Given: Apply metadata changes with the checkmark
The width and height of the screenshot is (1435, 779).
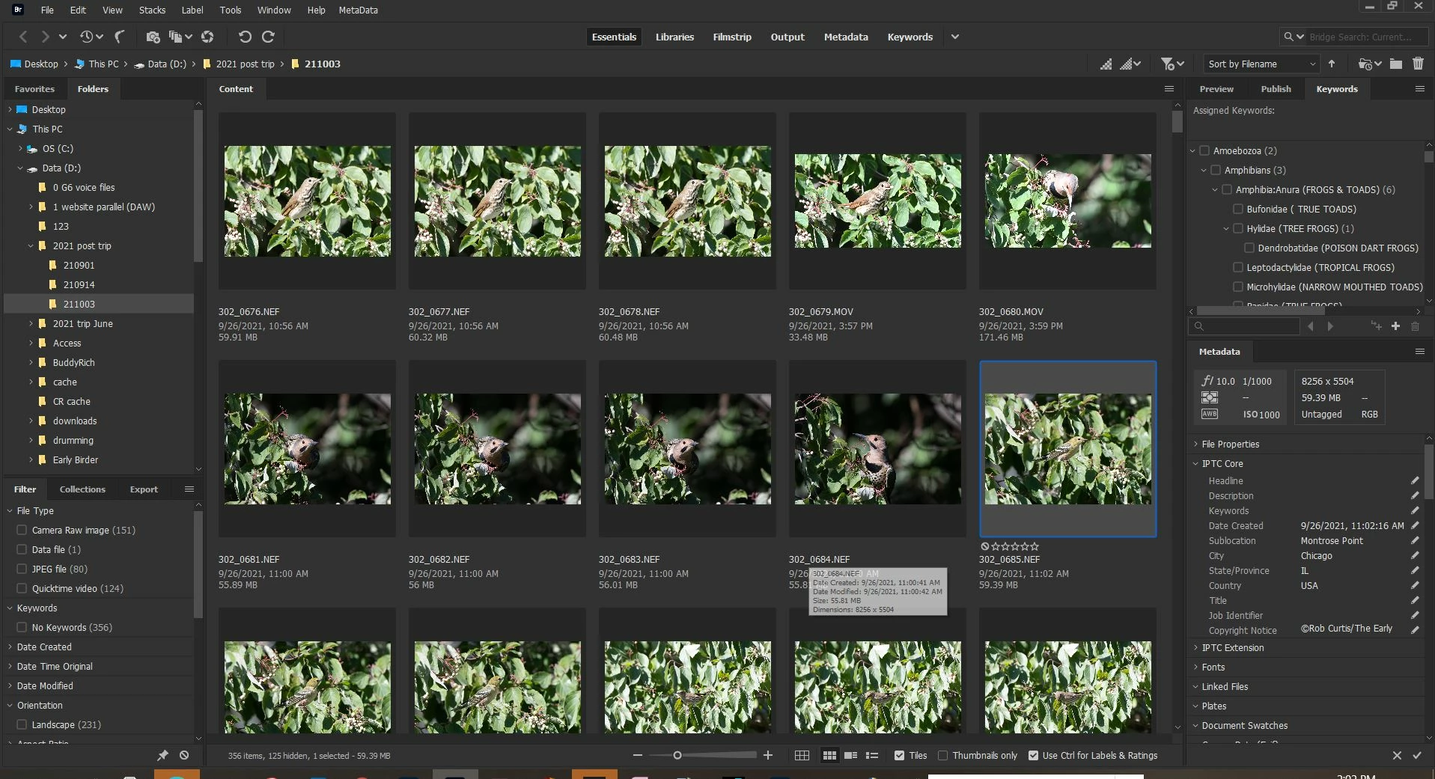Looking at the screenshot, I should (x=1417, y=756).
